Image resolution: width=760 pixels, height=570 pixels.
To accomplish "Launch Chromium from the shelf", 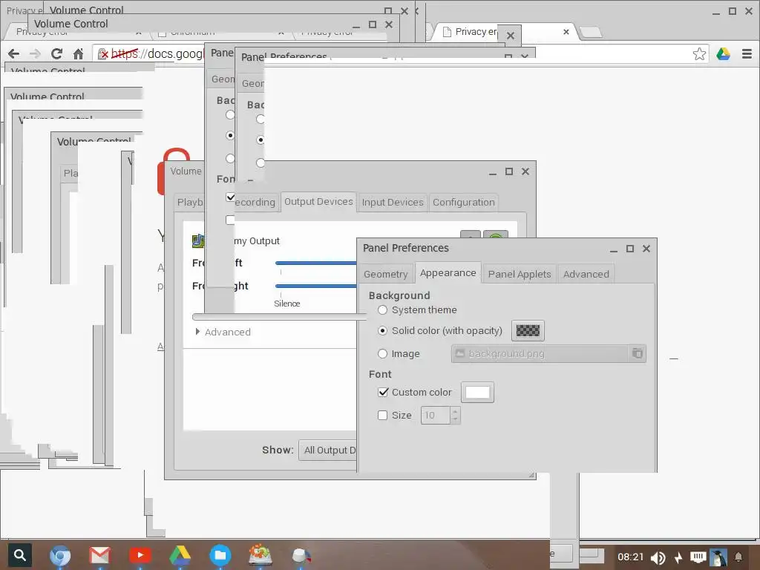I will coord(60,555).
